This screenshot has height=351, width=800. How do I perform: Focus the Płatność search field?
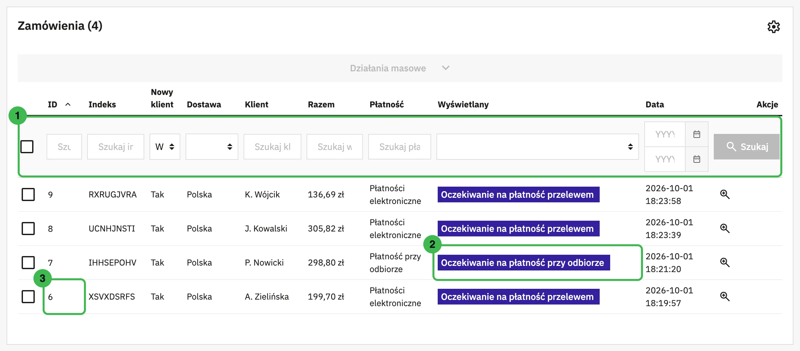400,147
